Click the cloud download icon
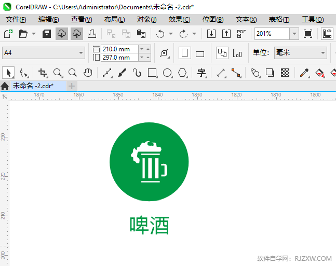This screenshot has height=266, width=336. pos(62,34)
